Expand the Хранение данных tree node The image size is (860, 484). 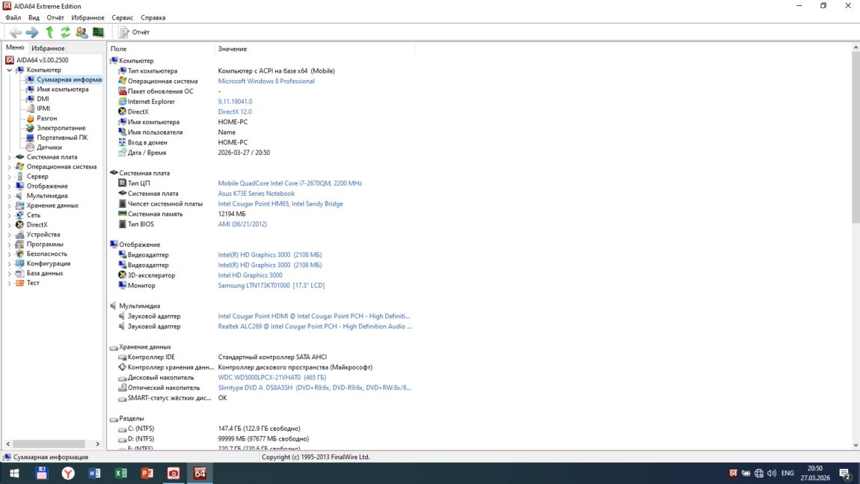[10, 206]
